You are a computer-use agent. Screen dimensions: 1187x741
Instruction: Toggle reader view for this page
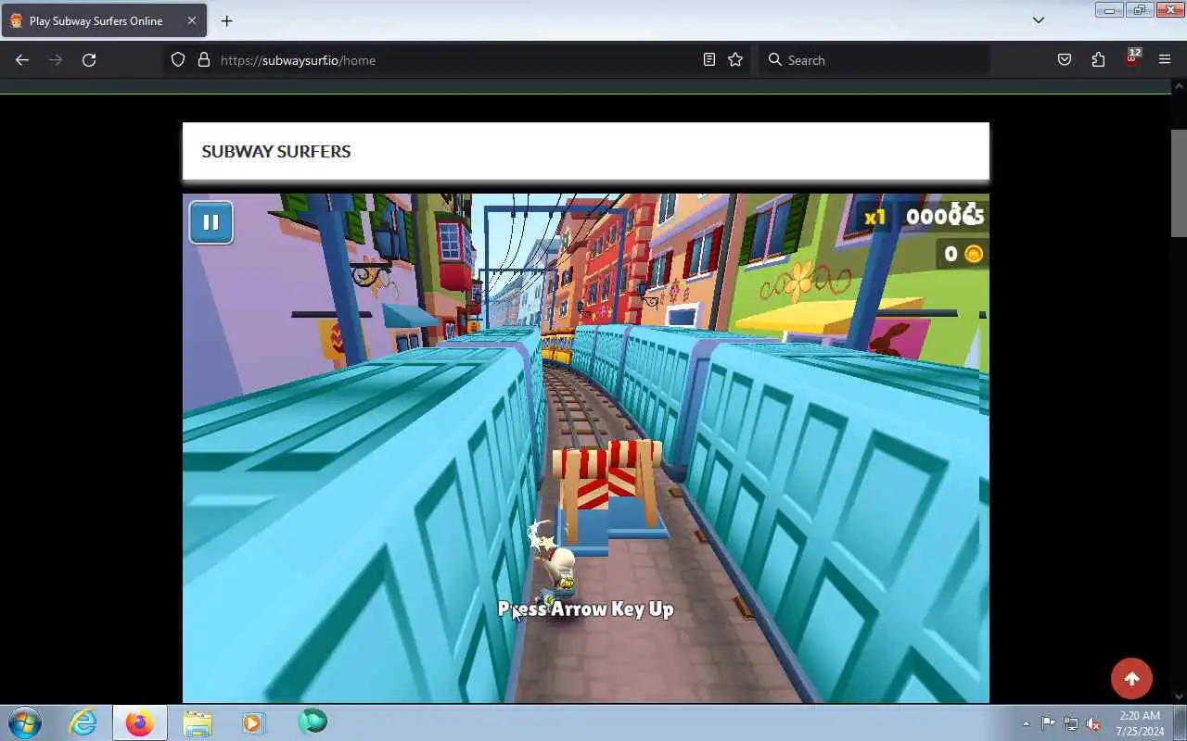pyautogui.click(x=709, y=59)
